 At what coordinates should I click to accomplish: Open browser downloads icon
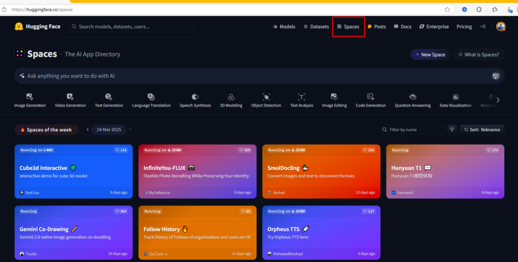tap(510, 10)
